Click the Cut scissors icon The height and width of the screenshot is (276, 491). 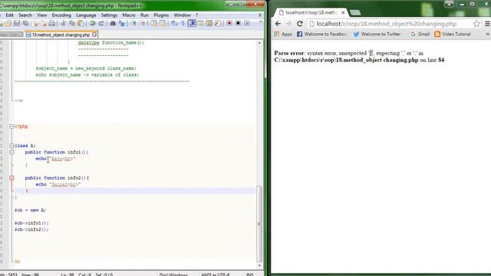[x=63, y=24]
